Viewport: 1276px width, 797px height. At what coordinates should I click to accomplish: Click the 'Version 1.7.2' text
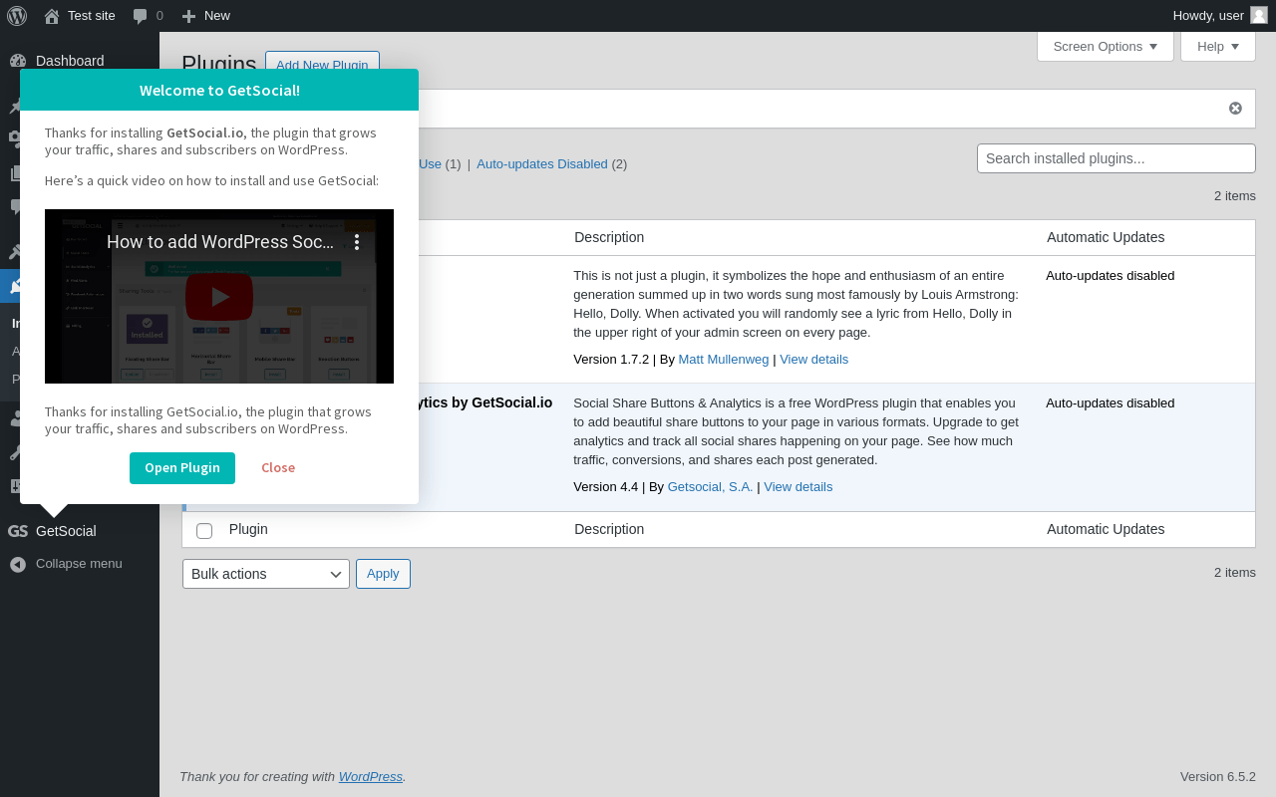point(611,360)
